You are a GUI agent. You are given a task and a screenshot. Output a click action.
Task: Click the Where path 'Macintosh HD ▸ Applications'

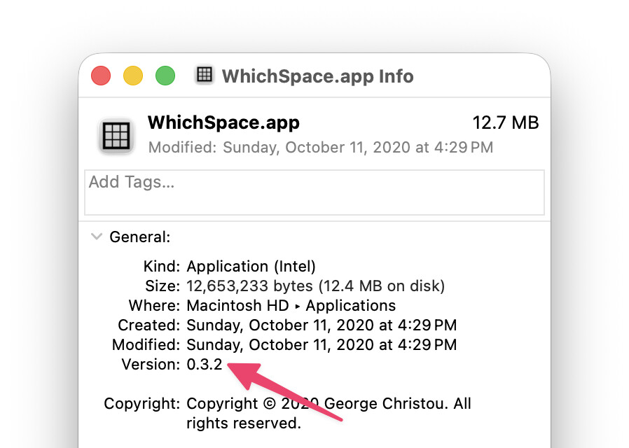291,306
